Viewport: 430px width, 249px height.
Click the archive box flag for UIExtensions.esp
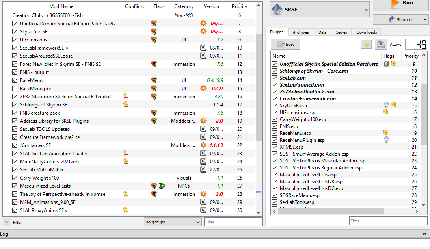(386, 112)
